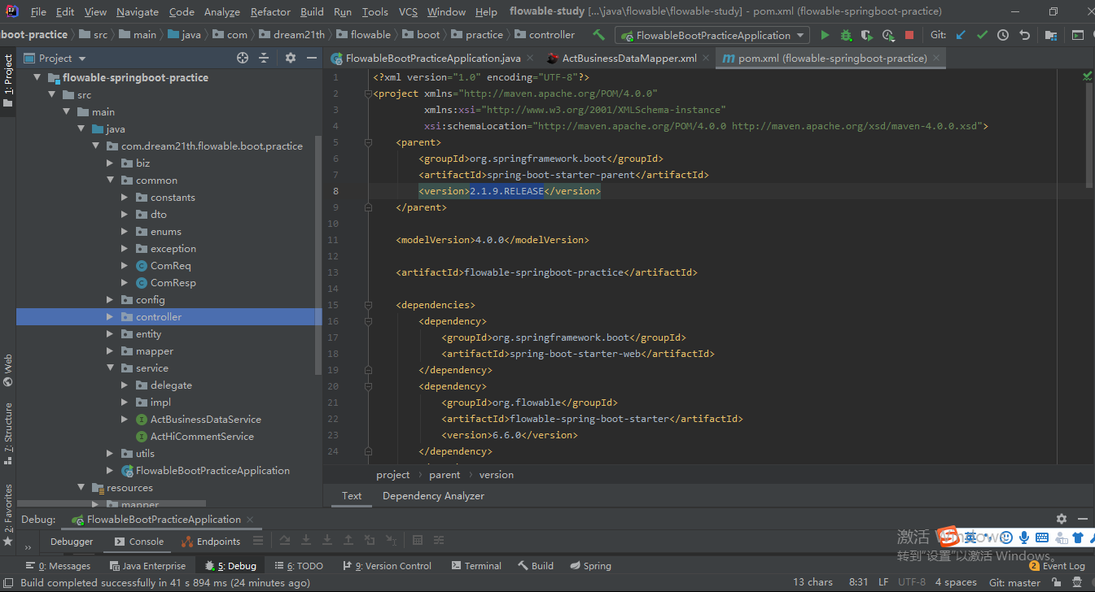This screenshot has width=1095, height=592.
Task: Open the FlowableBootPracticeApplication run configuration dropdown
Action: pos(801,35)
